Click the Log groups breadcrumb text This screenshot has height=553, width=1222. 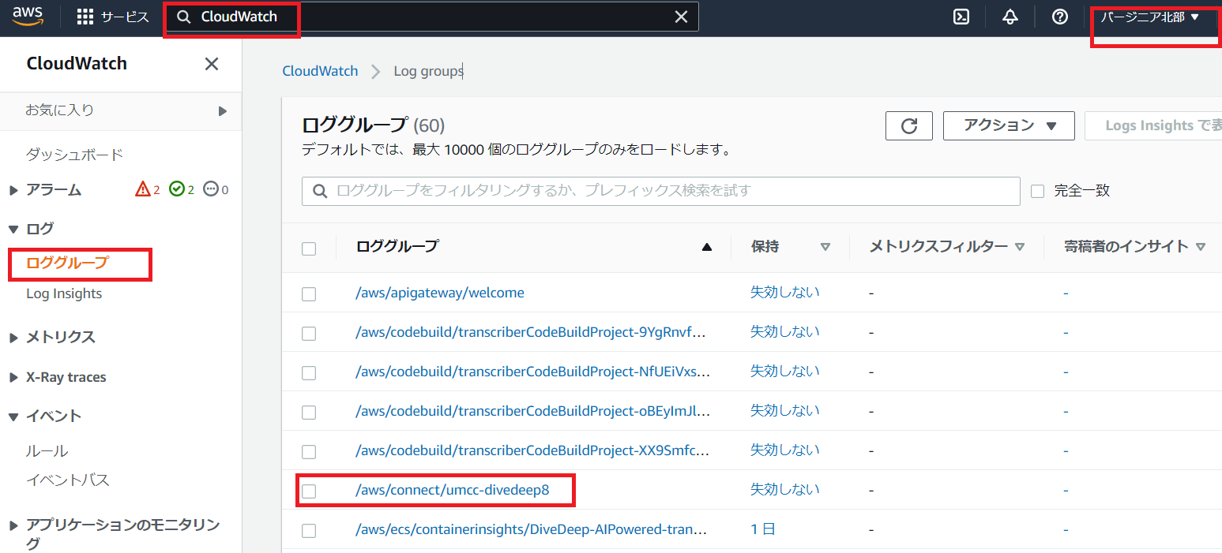(428, 71)
